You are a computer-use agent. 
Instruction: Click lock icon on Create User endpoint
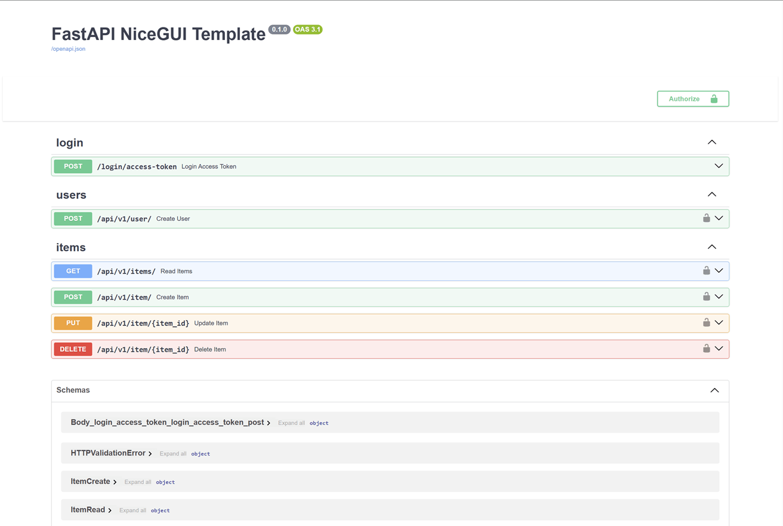coord(706,219)
